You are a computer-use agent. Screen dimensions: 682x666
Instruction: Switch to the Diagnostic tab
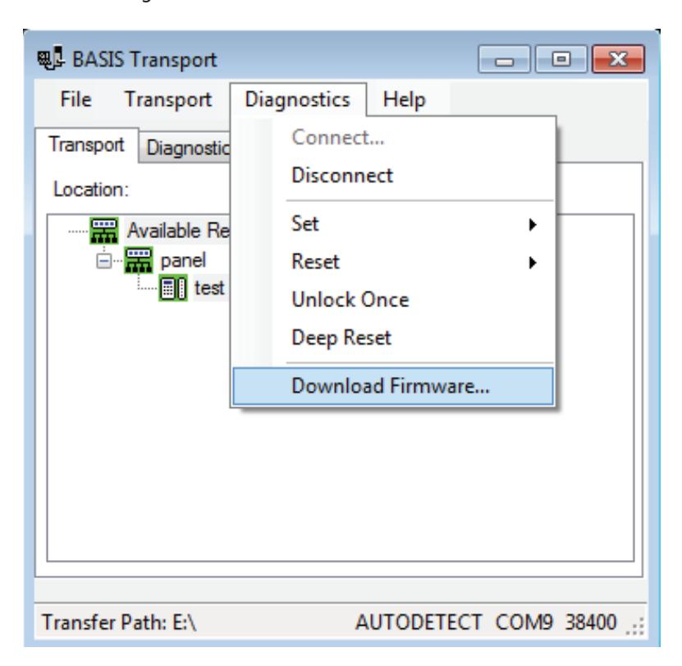(x=187, y=148)
